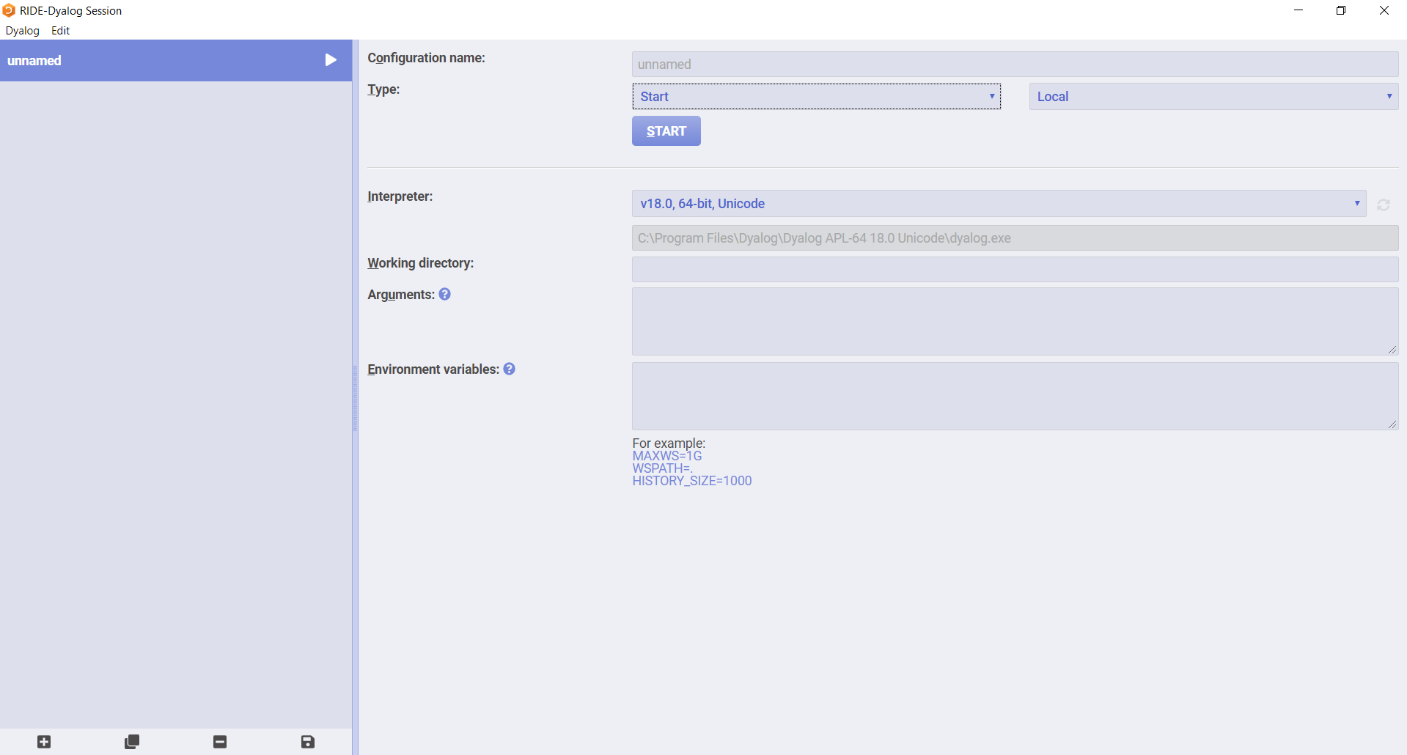
Task: Click the HISTORY_SIZE=1000 example
Action: 692,481
